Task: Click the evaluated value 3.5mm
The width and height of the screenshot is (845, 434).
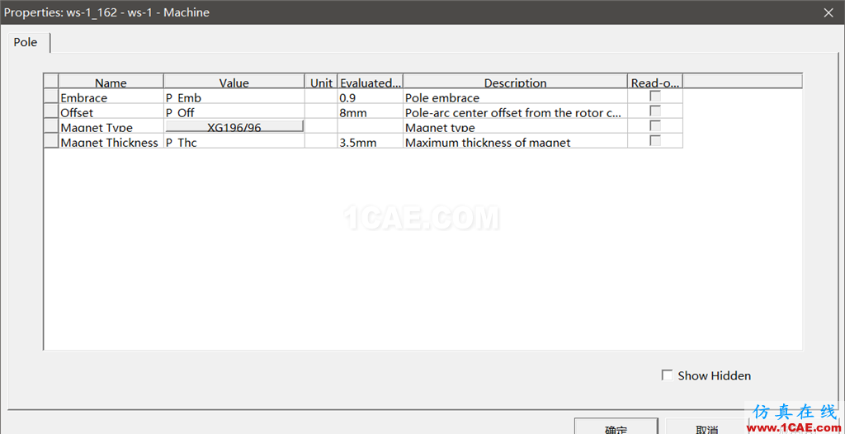Action: click(x=371, y=141)
